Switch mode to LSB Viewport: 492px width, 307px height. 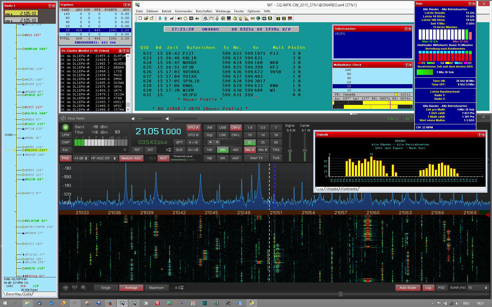(222, 135)
